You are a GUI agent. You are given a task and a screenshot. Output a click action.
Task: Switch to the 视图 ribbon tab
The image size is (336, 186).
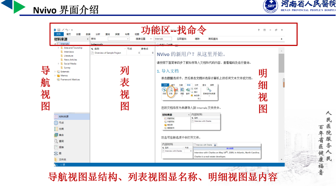(x=137, y=34)
